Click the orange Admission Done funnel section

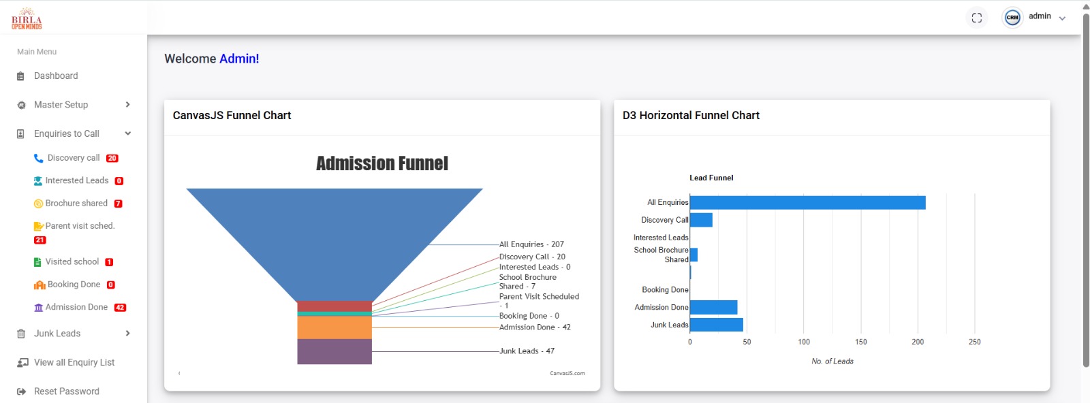[334, 327]
